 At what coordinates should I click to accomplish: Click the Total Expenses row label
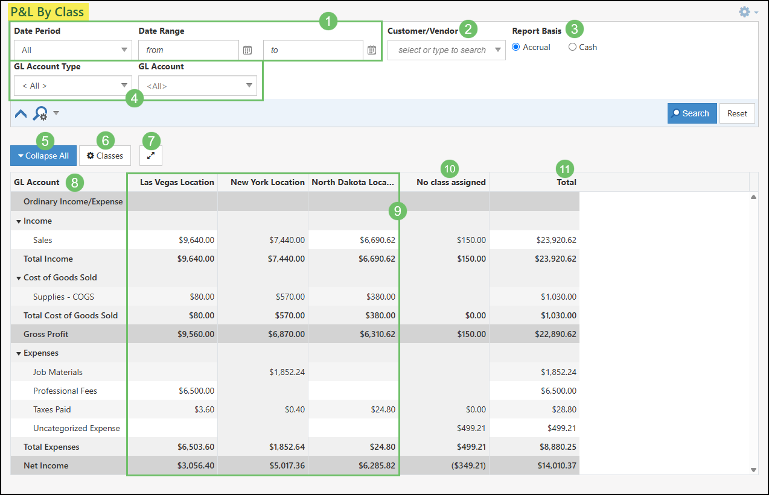pyautogui.click(x=51, y=447)
